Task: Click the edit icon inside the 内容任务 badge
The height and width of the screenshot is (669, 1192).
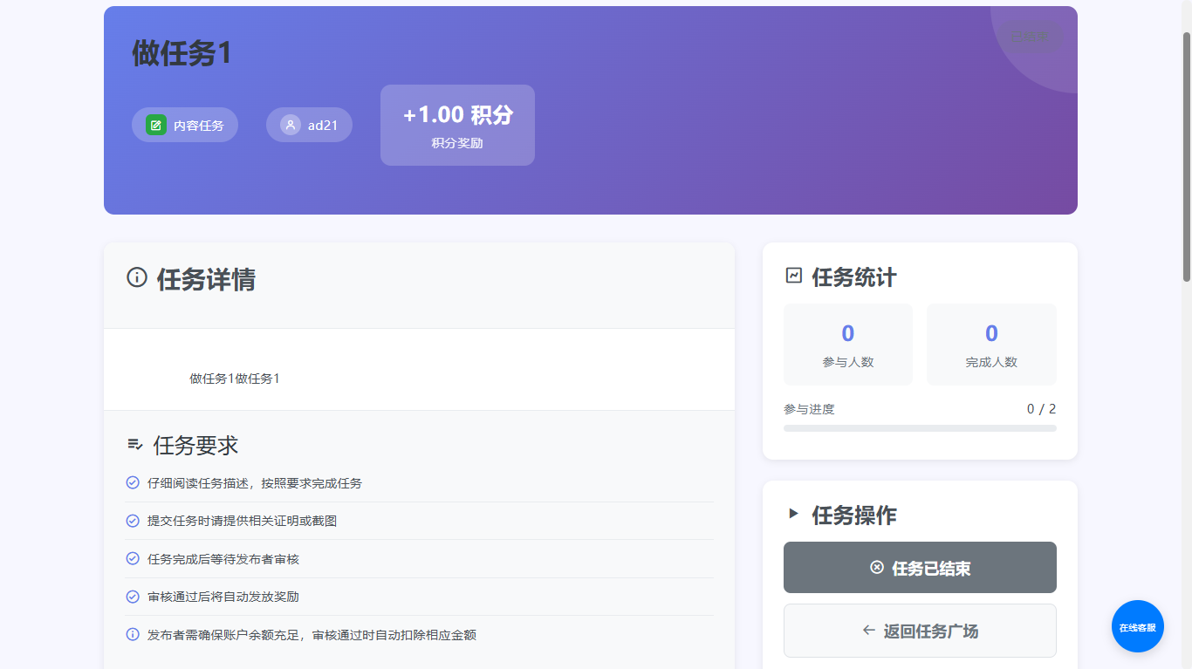Action: click(x=156, y=125)
